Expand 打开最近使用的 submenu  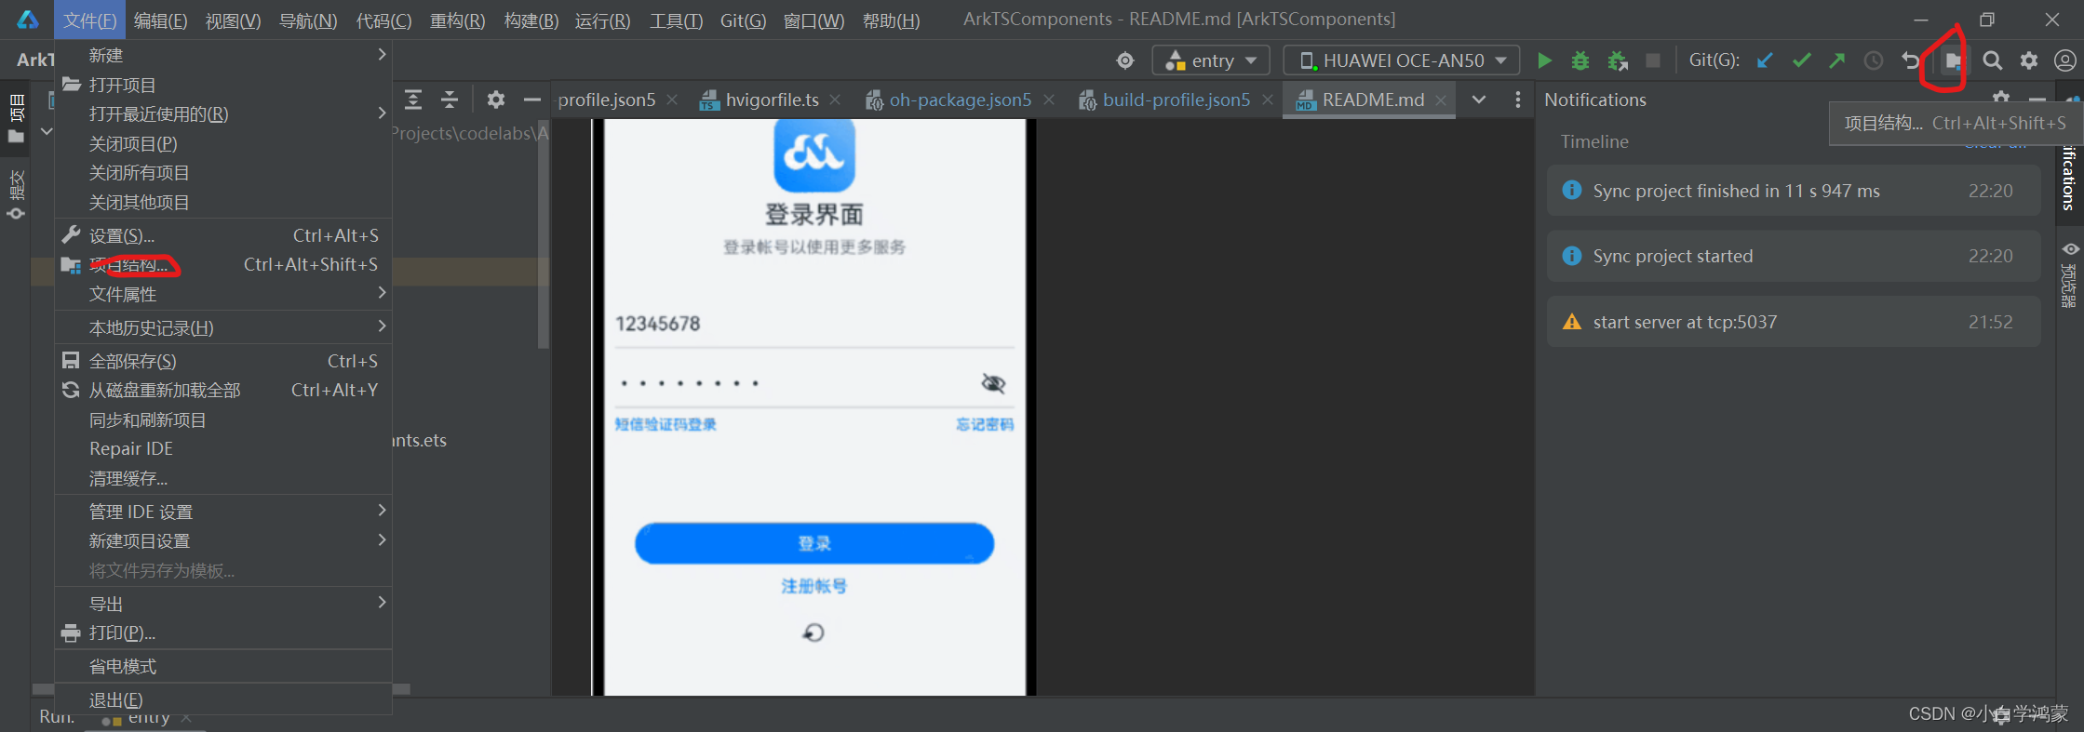click(223, 114)
